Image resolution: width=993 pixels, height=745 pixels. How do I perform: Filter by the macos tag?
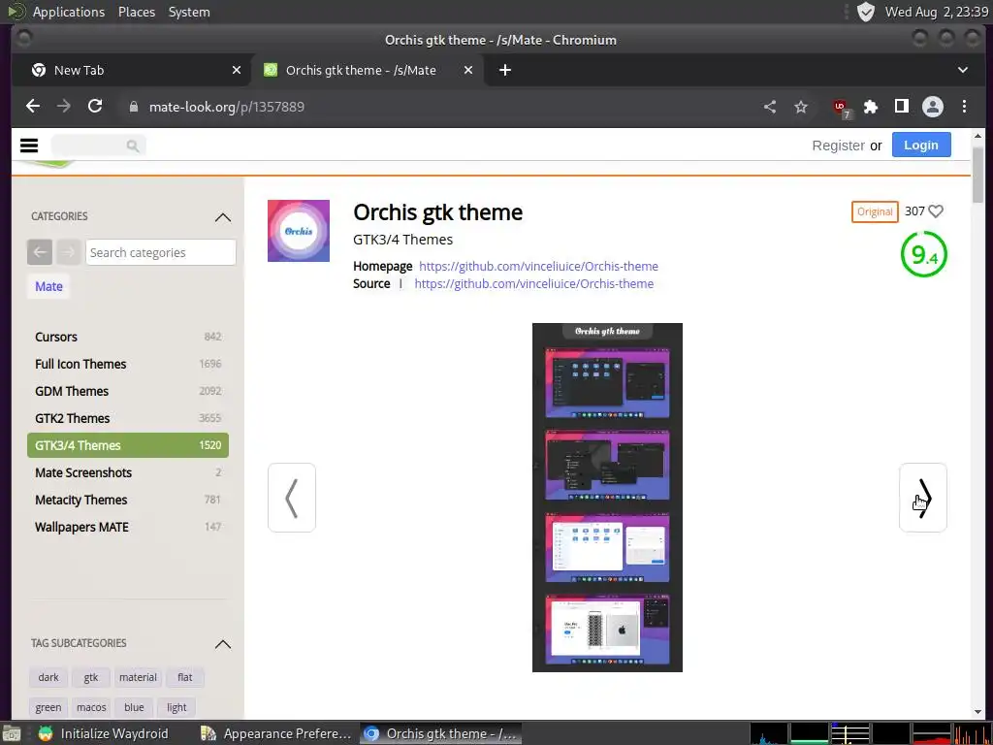[91, 707]
